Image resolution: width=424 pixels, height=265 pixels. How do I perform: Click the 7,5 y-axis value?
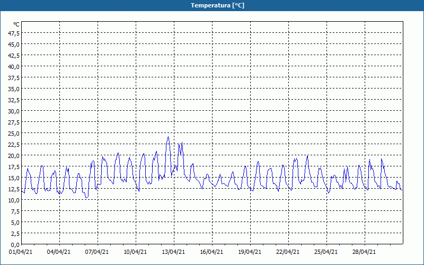[15, 211]
